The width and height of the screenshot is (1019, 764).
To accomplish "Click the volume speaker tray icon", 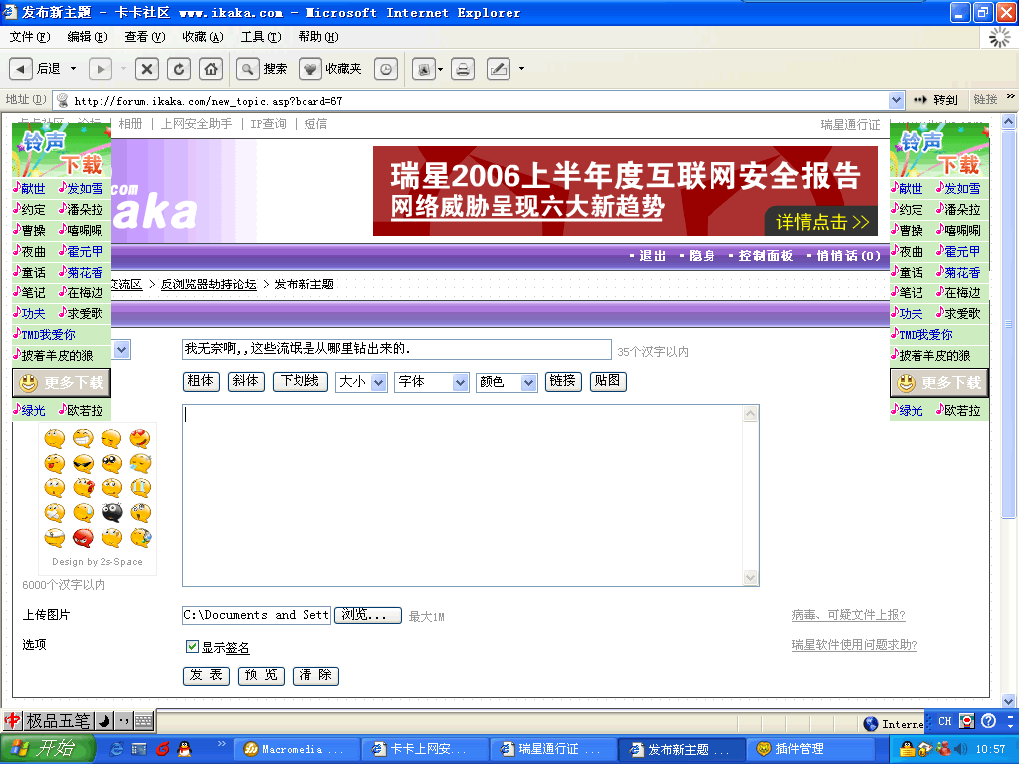I will tap(962, 749).
